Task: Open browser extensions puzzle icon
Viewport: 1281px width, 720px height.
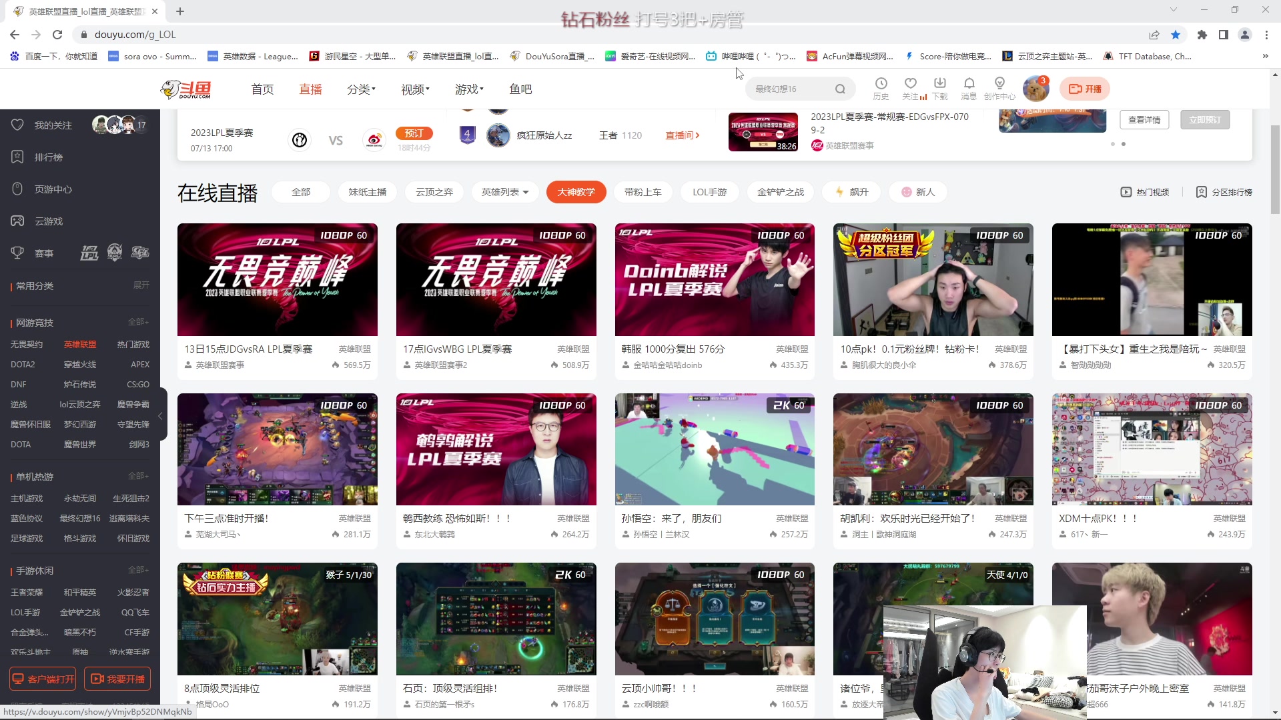Action: pyautogui.click(x=1202, y=35)
